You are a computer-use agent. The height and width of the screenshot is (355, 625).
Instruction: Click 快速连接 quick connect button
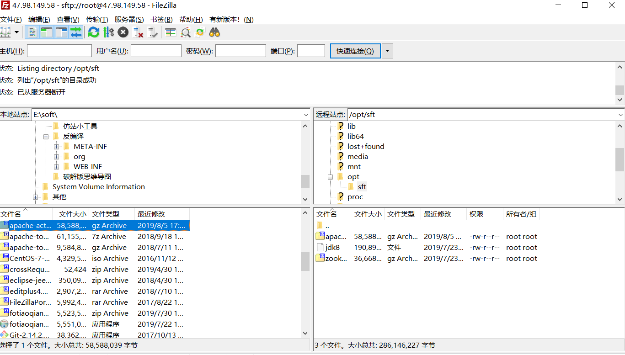coord(355,51)
